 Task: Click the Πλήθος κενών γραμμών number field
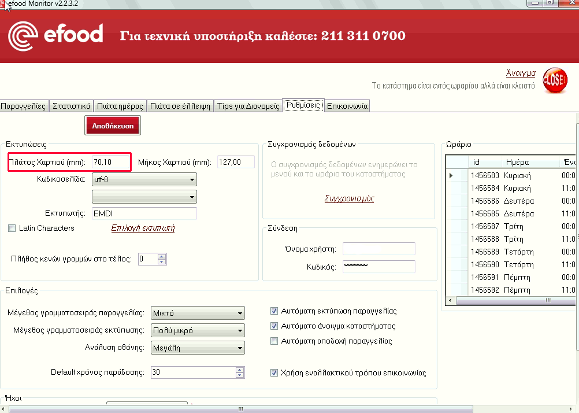148,259
